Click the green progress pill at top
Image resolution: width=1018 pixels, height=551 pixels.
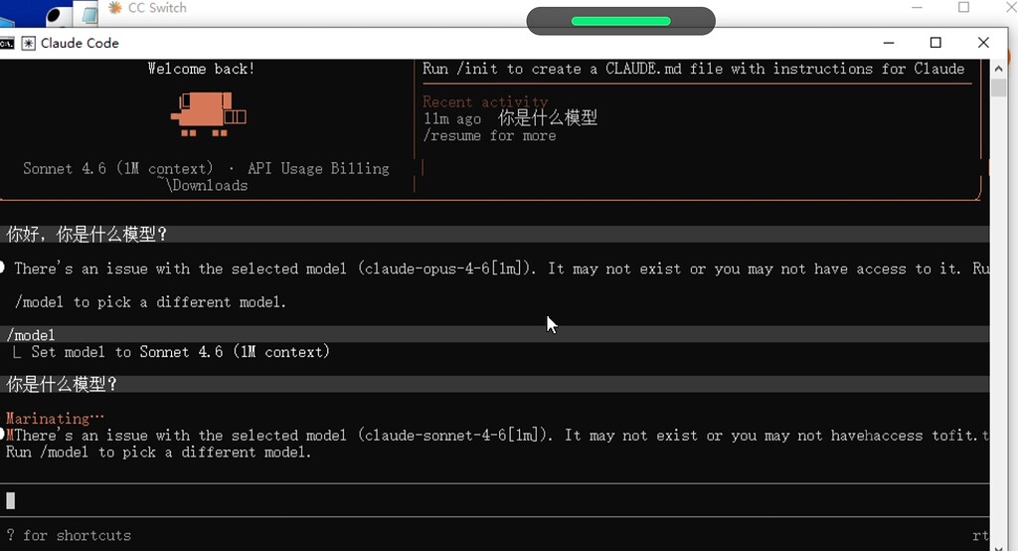point(620,21)
